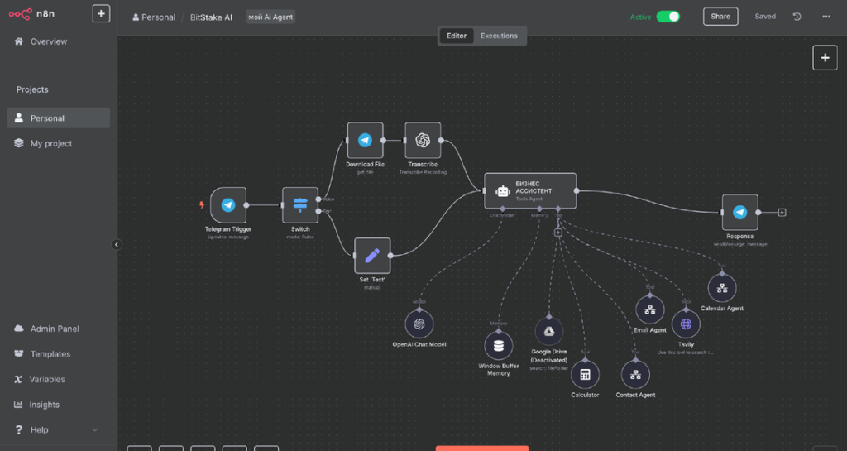Switch to the Executions tab
The width and height of the screenshot is (847, 451).
pos(499,36)
